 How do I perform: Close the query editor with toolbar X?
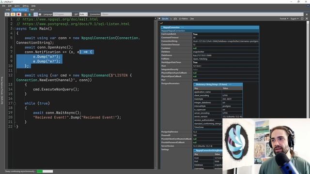coord(307,14)
